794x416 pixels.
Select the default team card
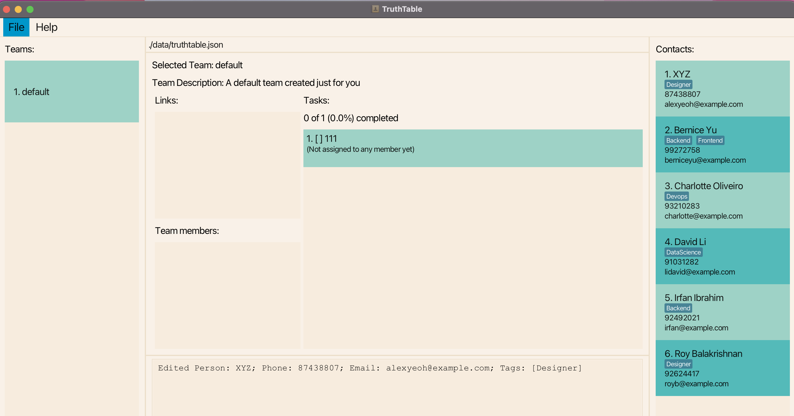(72, 91)
